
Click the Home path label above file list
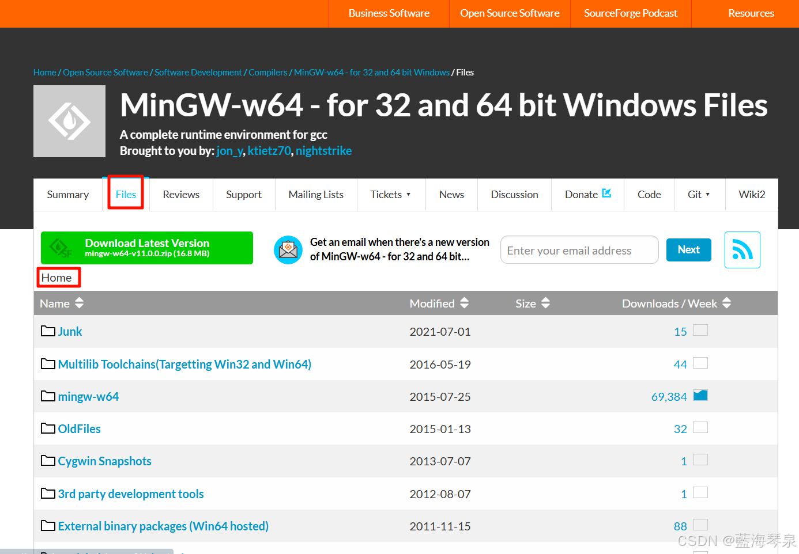[x=56, y=278]
